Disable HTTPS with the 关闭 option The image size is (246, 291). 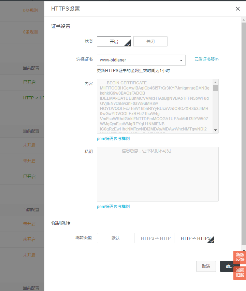[x=150, y=41]
